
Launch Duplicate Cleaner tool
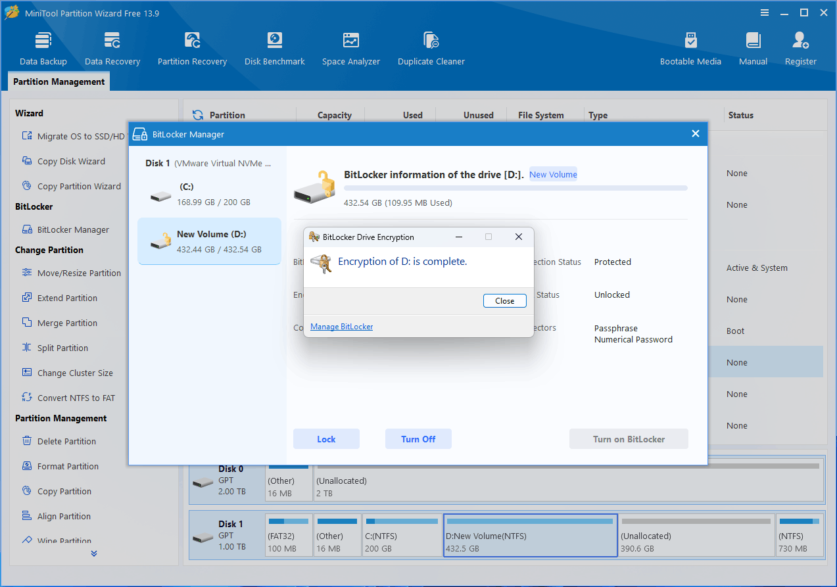point(431,49)
